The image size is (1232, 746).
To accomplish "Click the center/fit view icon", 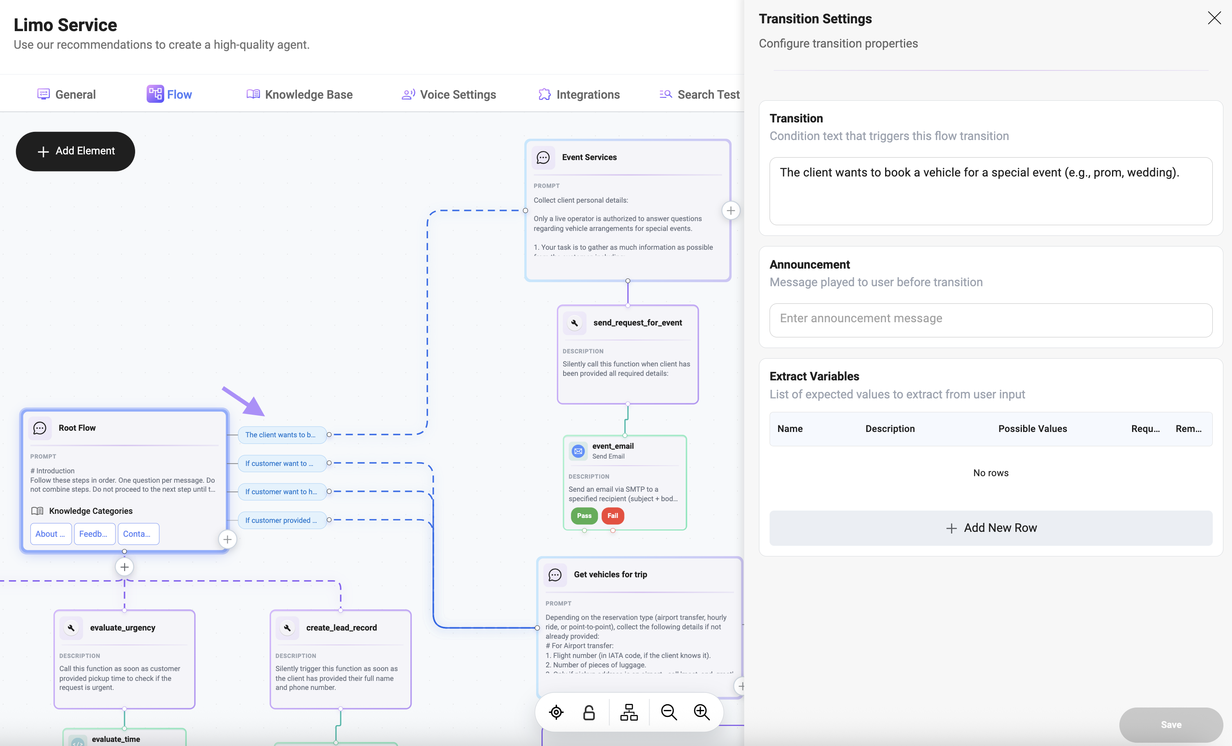I will point(556,712).
